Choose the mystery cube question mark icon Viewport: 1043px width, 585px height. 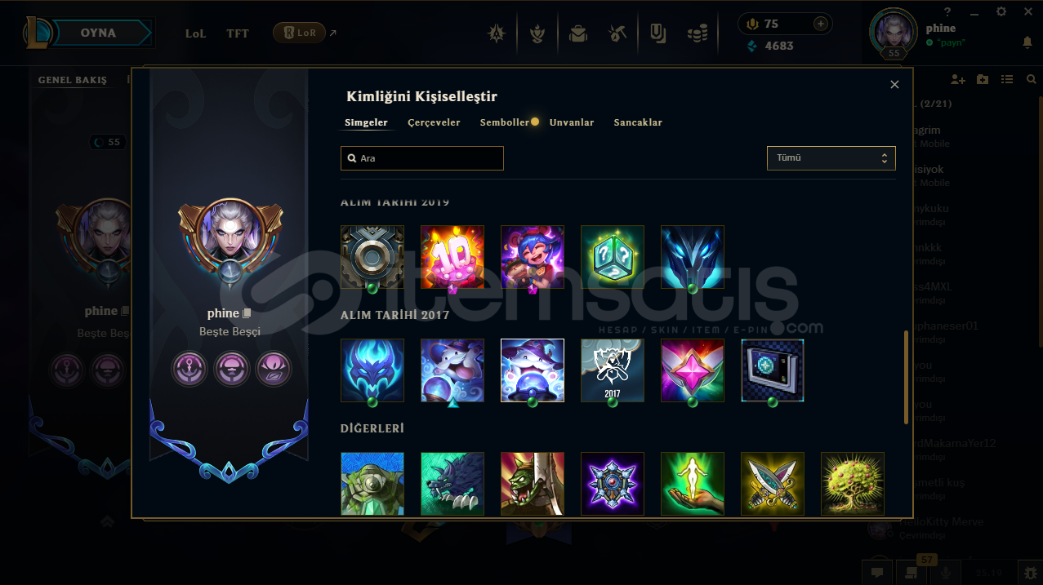pyautogui.click(x=613, y=257)
